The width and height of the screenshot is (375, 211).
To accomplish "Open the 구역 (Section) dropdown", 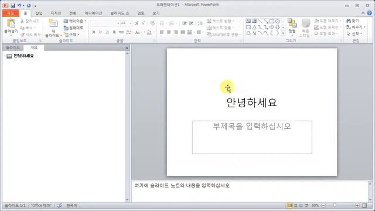I will [71, 35].
